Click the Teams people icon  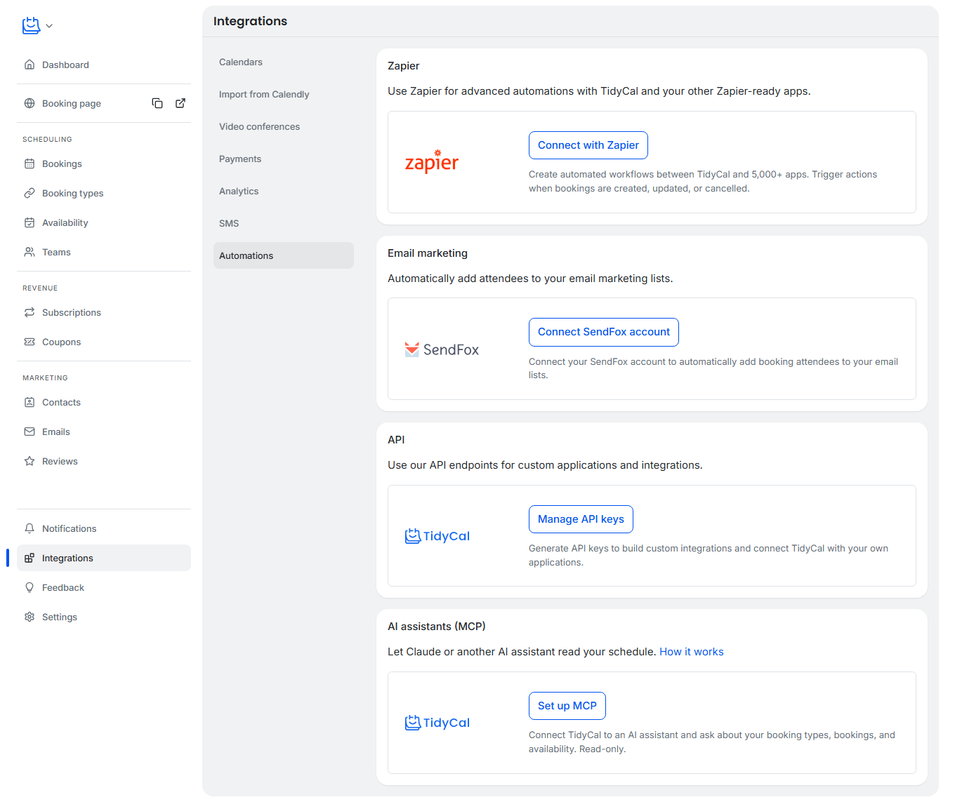[29, 252]
